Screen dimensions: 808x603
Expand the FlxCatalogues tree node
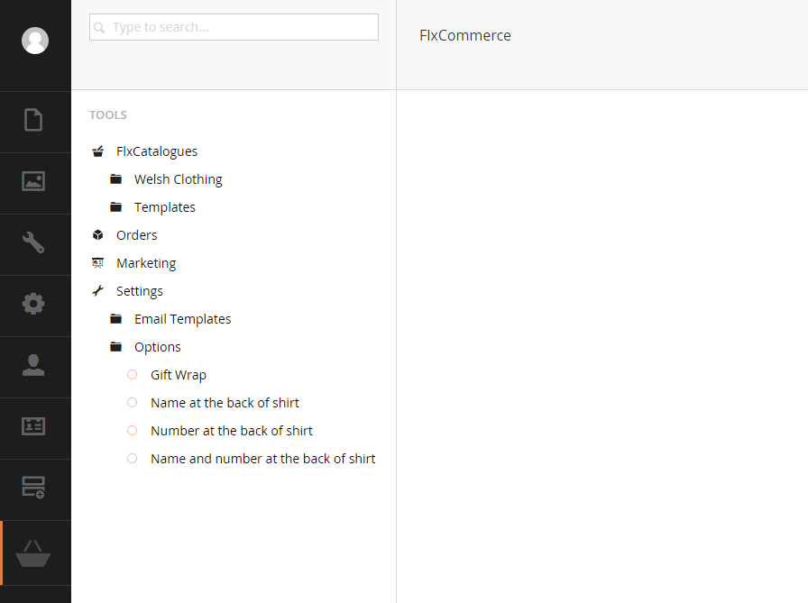tap(157, 151)
